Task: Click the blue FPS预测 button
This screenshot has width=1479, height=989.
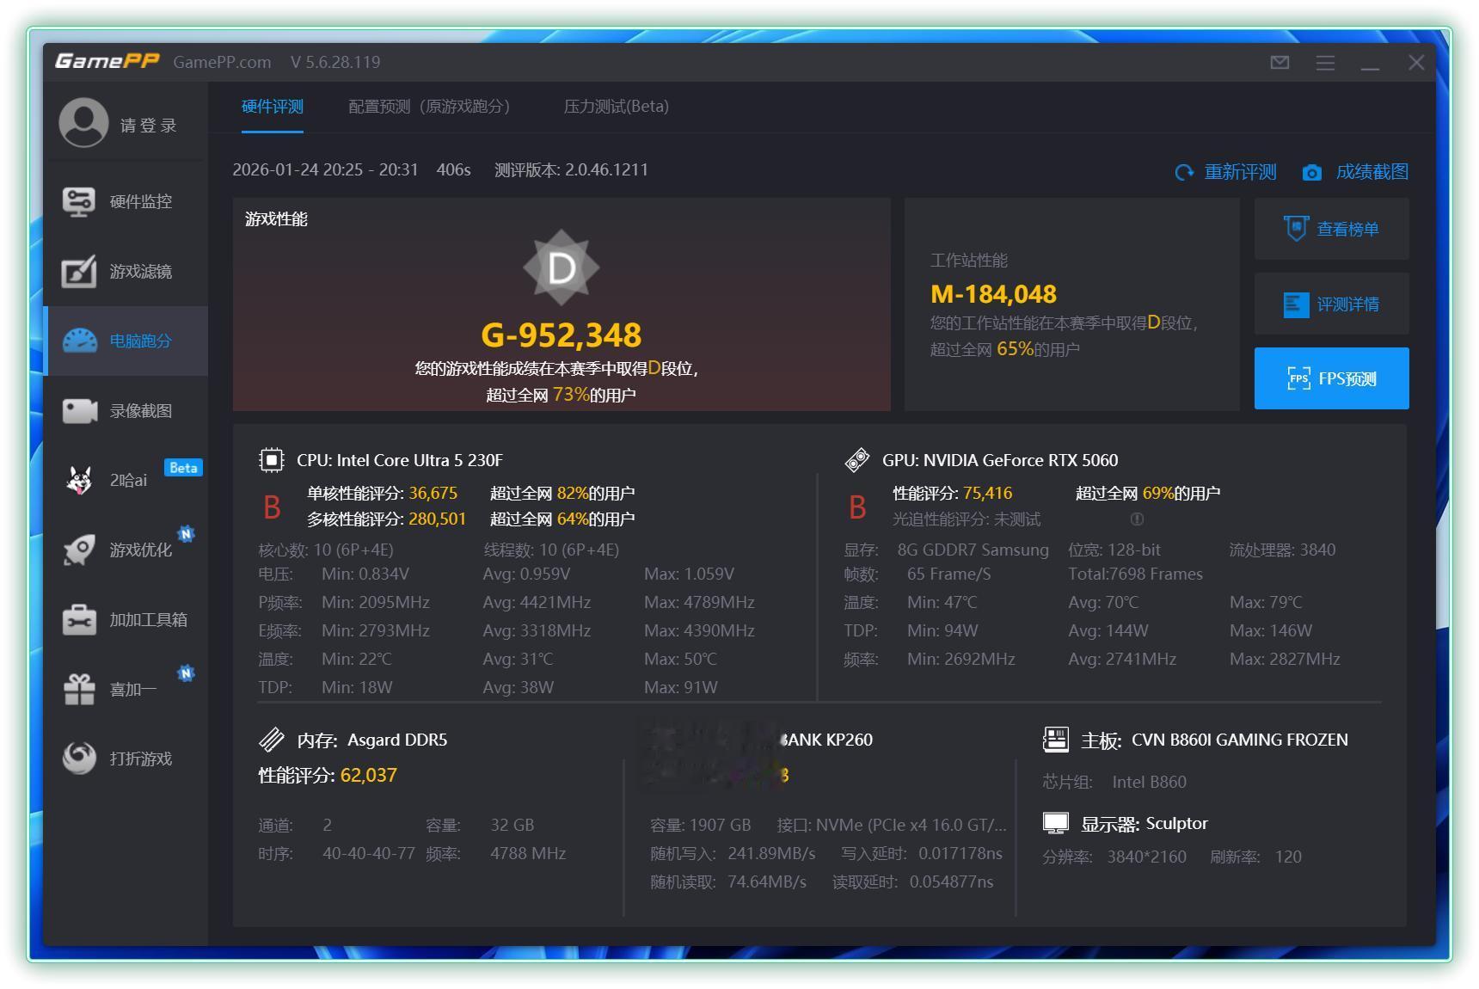Action: pos(1332,378)
